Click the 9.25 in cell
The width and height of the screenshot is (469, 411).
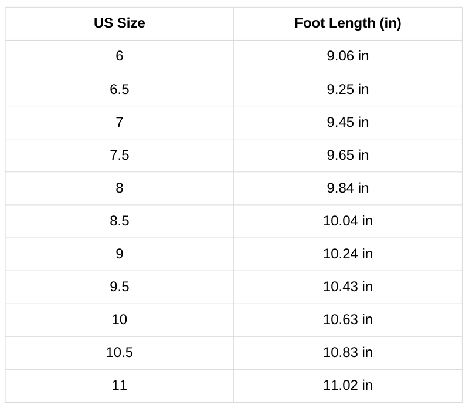click(348, 89)
